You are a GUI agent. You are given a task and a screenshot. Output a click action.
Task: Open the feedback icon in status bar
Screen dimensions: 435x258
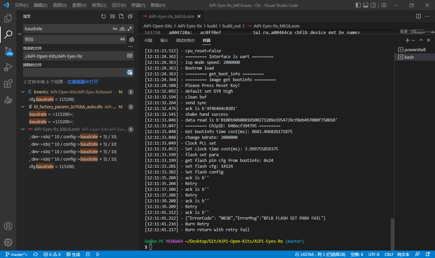[x=418, y=254]
